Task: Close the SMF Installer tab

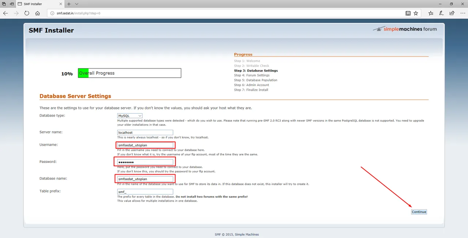Action: 61,4
